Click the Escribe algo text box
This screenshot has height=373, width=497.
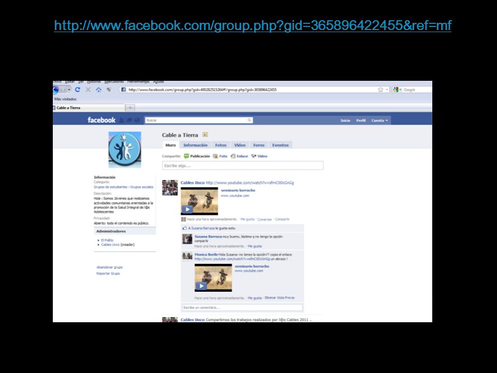[243, 166]
